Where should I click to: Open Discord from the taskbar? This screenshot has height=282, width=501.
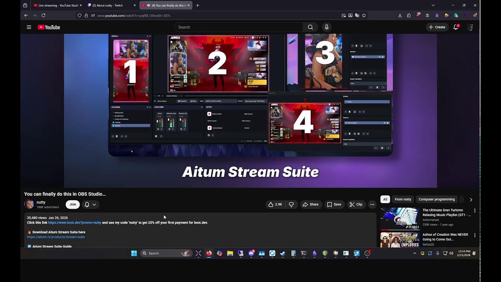251,253
